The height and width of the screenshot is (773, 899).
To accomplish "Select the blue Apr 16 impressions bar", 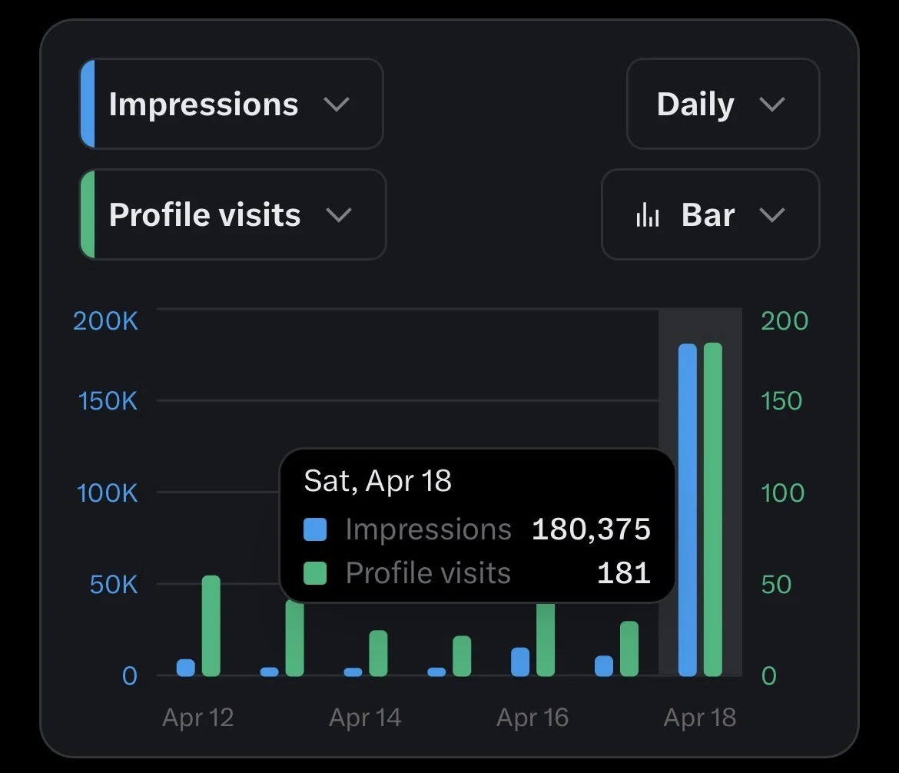I will 520,662.
